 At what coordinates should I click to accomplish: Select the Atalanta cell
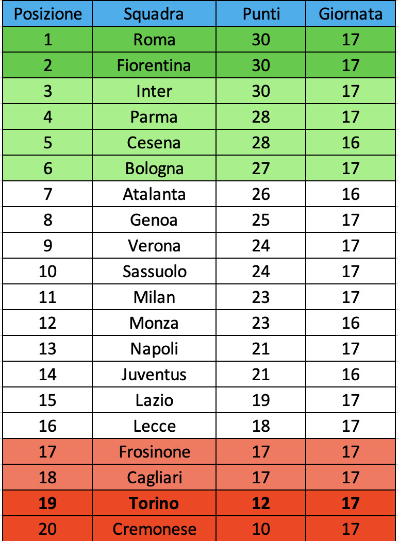point(154,194)
